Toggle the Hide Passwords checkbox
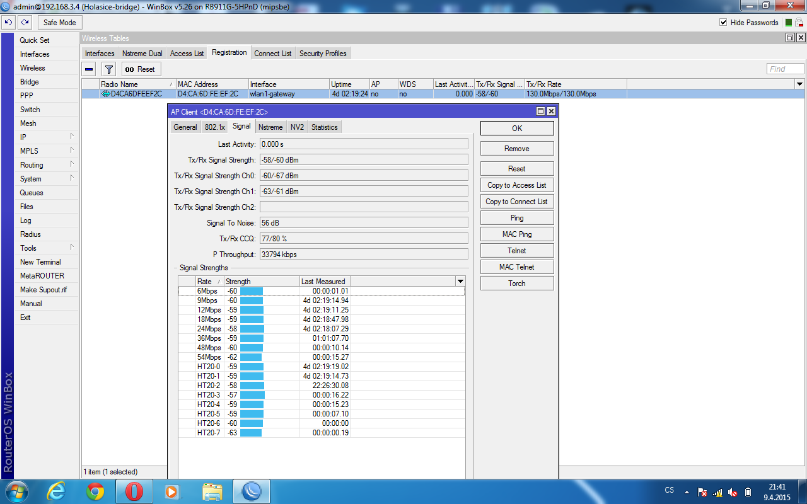 (x=723, y=23)
